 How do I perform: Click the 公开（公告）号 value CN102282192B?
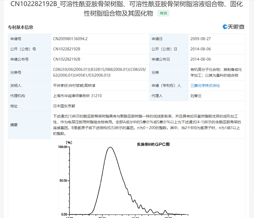[66, 49]
